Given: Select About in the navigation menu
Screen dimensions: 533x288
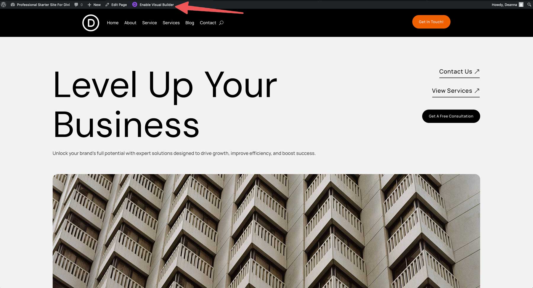Looking at the screenshot, I should [130, 23].
